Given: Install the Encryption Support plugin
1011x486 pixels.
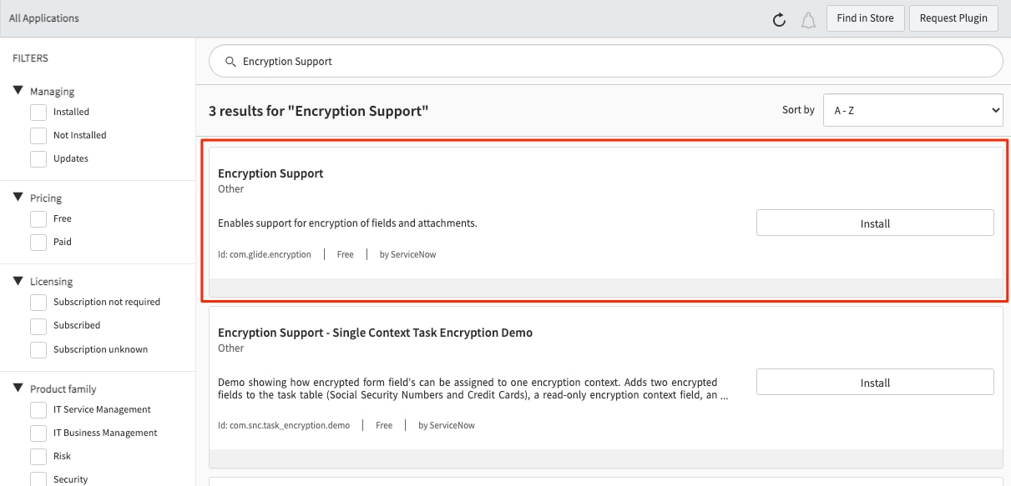Looking at the screenshot, I should (874, 223).
